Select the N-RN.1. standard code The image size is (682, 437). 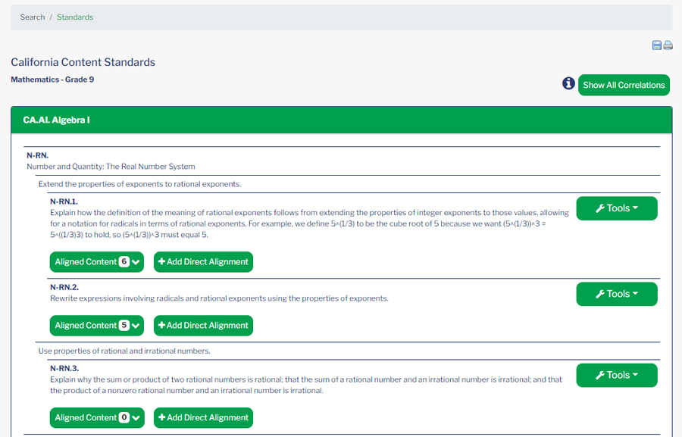click(64, 201)
